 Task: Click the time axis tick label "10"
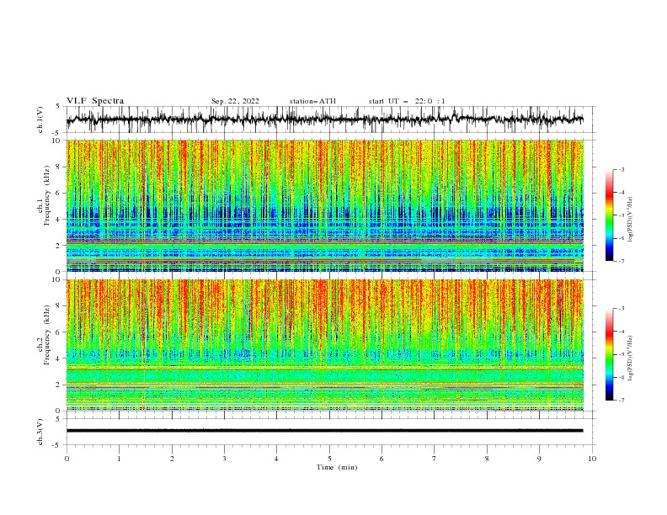592,459
